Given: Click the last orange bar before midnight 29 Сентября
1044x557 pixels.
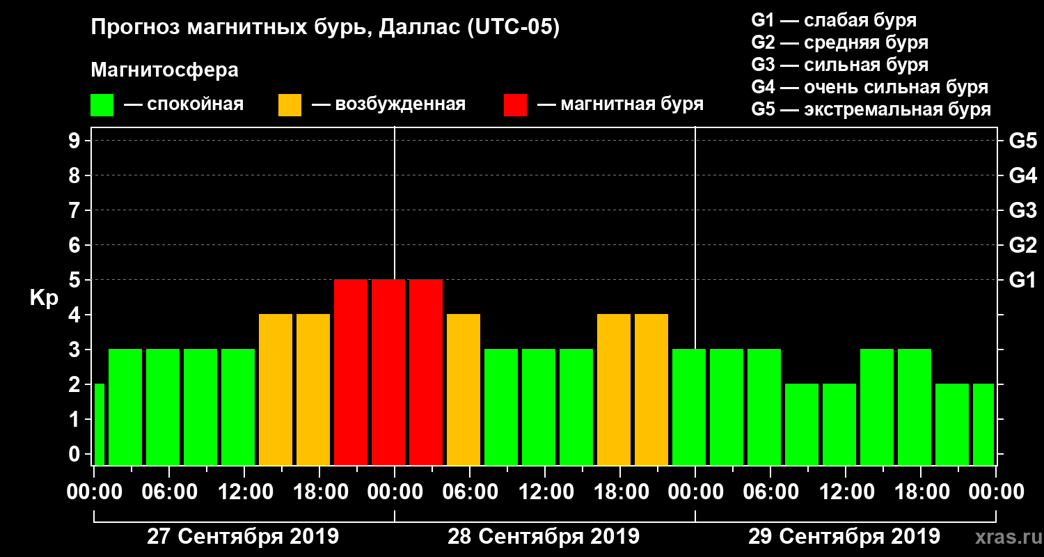Looking at the screenshot, I should click(651, 389).
